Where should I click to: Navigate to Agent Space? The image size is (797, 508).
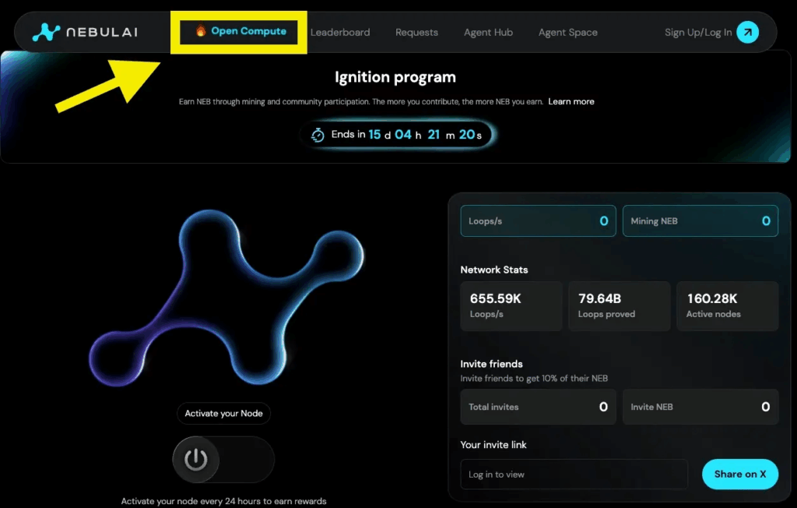[x=567, y=32]
